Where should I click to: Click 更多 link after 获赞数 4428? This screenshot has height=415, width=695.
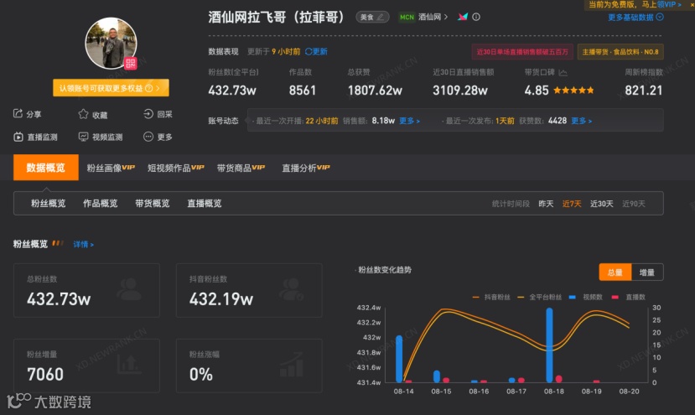pos(581,121)
